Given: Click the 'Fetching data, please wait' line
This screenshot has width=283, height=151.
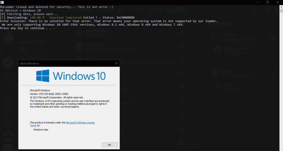Looking at the screenshot, I should (x=29, y=14).
